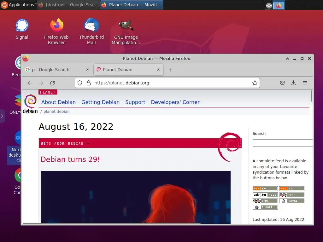Viewport: 323px width, 242px height.
Task: Open the RSS 1.0 feed badge
Action: coord(265,188)
